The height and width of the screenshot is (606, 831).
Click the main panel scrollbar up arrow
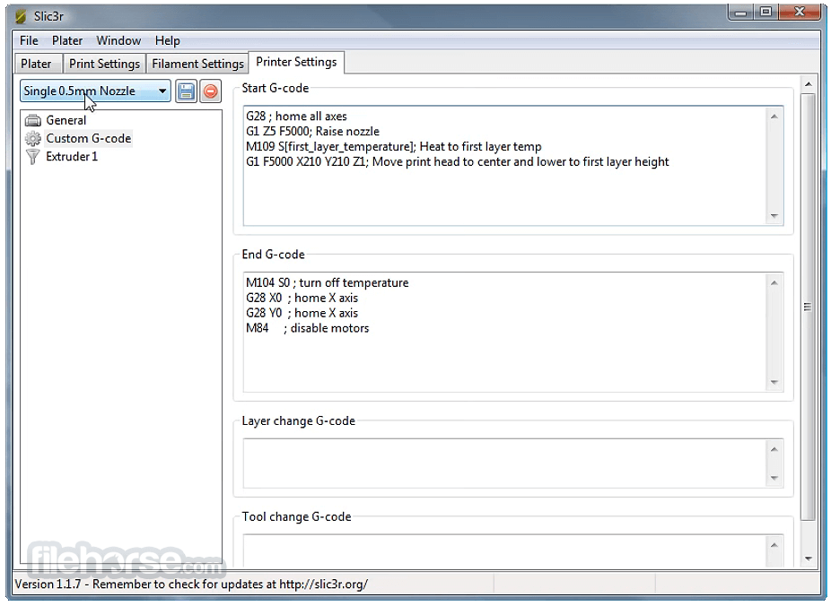pos(808,84)
